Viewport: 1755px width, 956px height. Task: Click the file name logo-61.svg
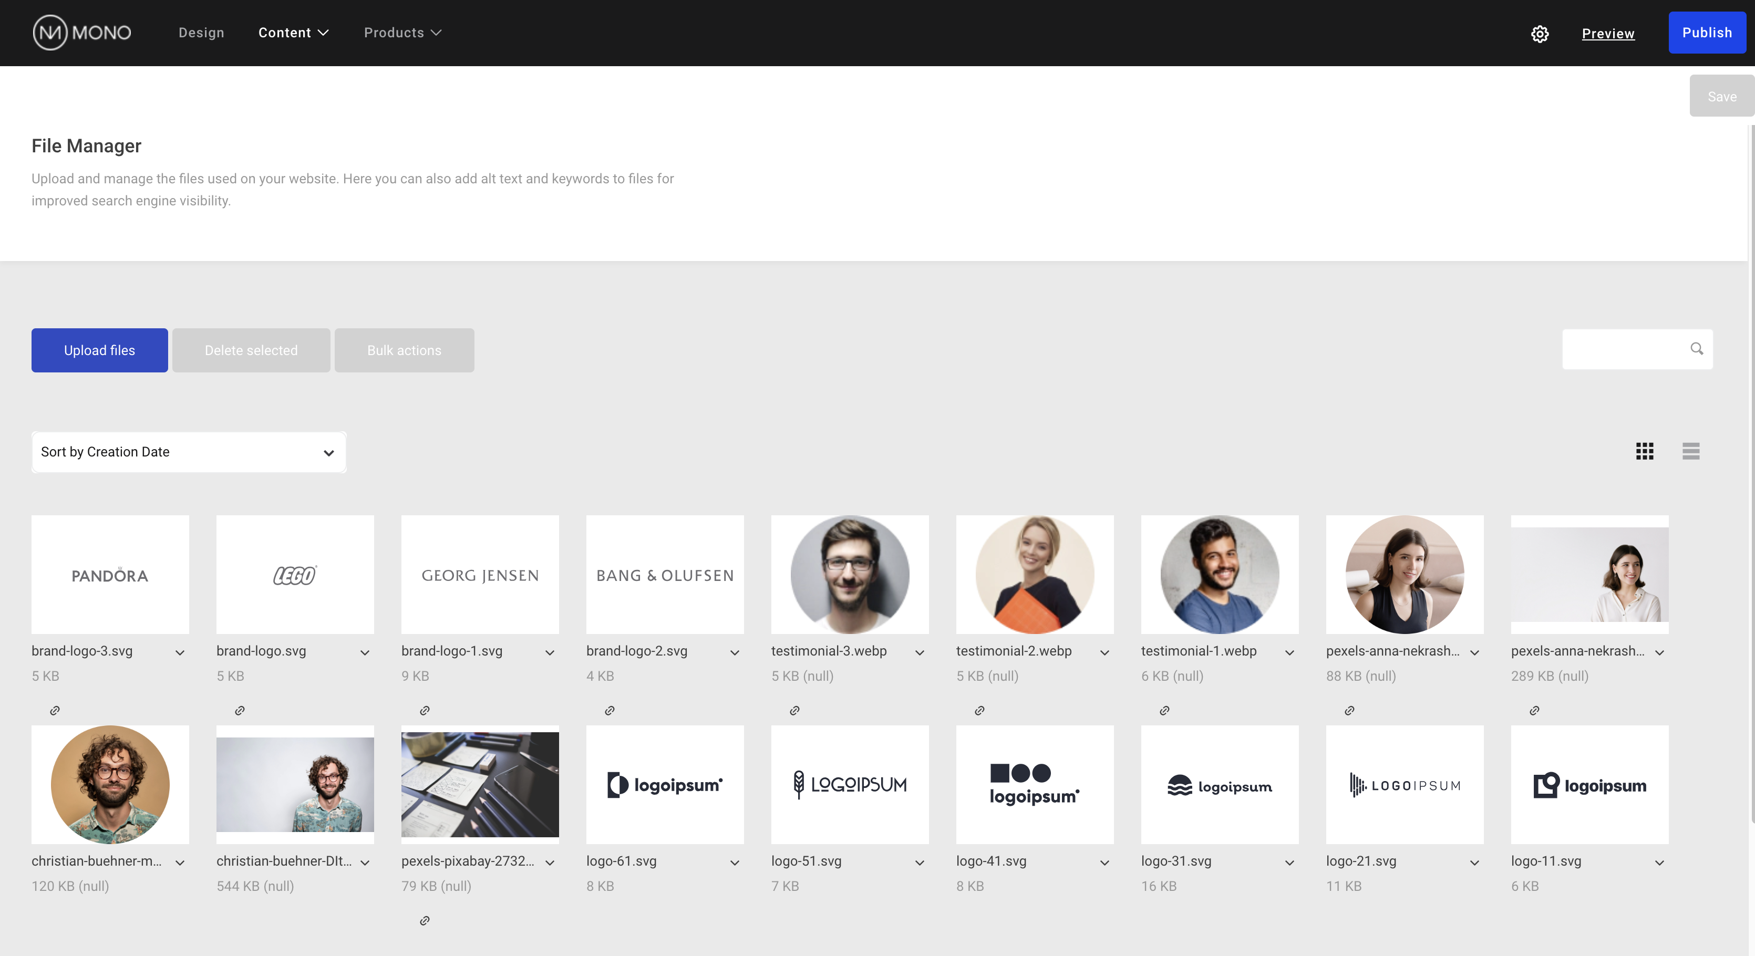point(621,861)
